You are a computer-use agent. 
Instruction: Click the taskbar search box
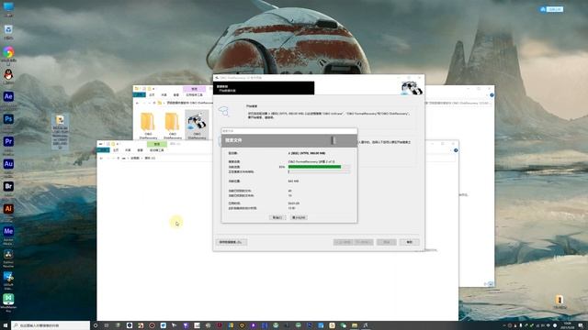coord(51,325)
